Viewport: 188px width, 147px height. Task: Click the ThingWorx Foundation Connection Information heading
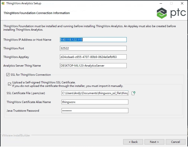pos(36,13)
